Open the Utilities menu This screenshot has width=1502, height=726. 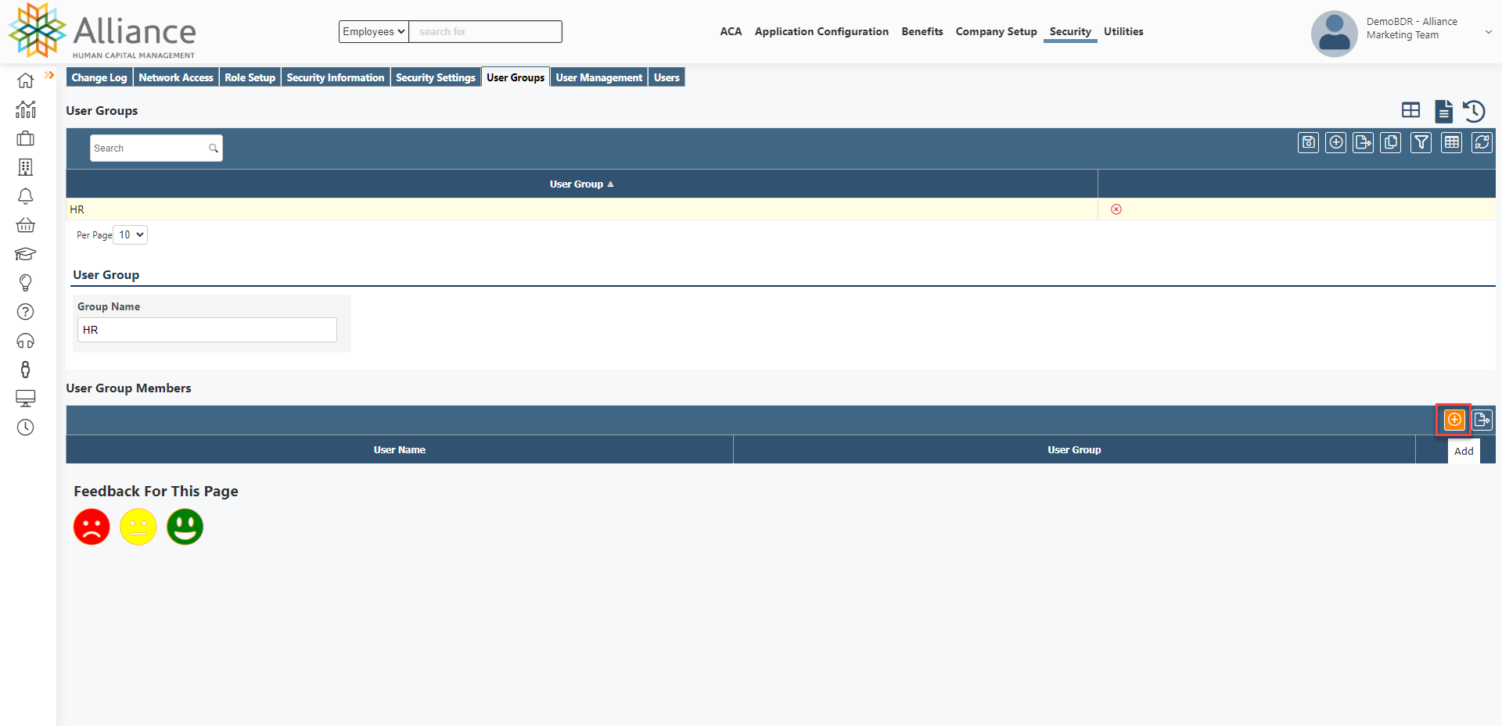point(1123,31)
